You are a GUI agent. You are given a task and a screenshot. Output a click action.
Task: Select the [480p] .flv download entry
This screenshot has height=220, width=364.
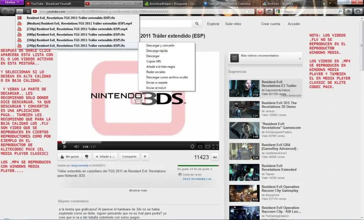tap(78, 34)
